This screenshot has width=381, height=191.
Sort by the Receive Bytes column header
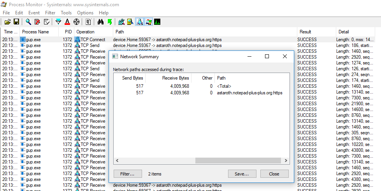169,78
